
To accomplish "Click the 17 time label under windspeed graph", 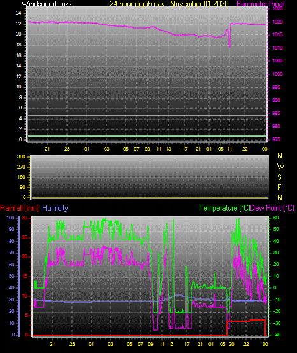I will point(185,149).
